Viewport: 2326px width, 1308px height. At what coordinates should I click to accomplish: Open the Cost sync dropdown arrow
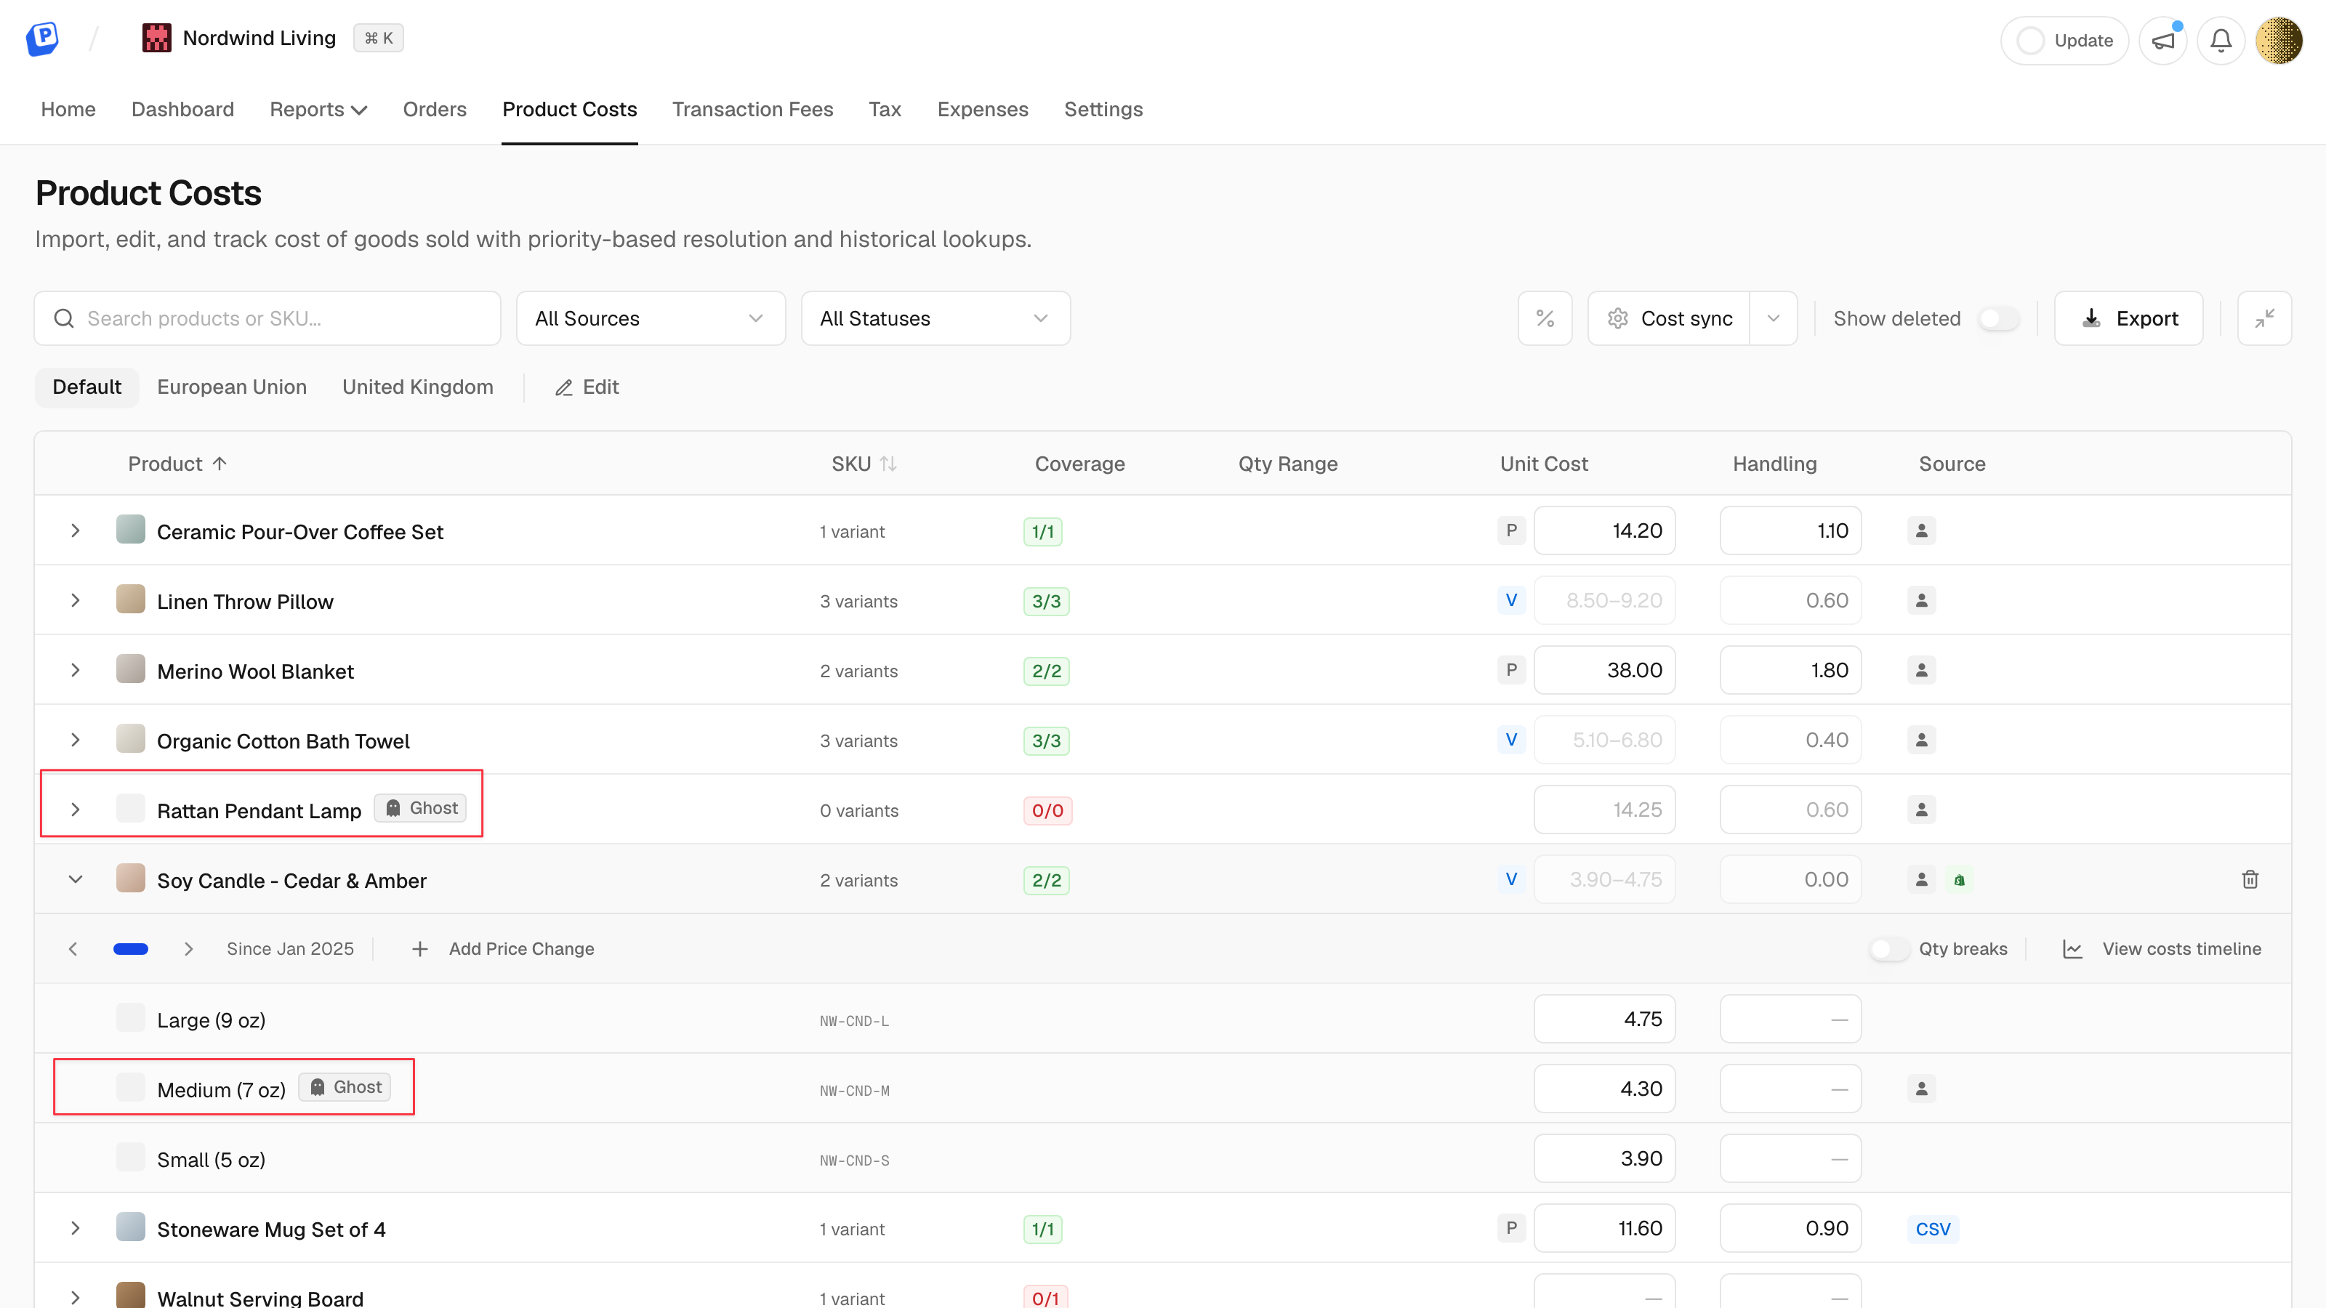click(x=1774, y=319)
